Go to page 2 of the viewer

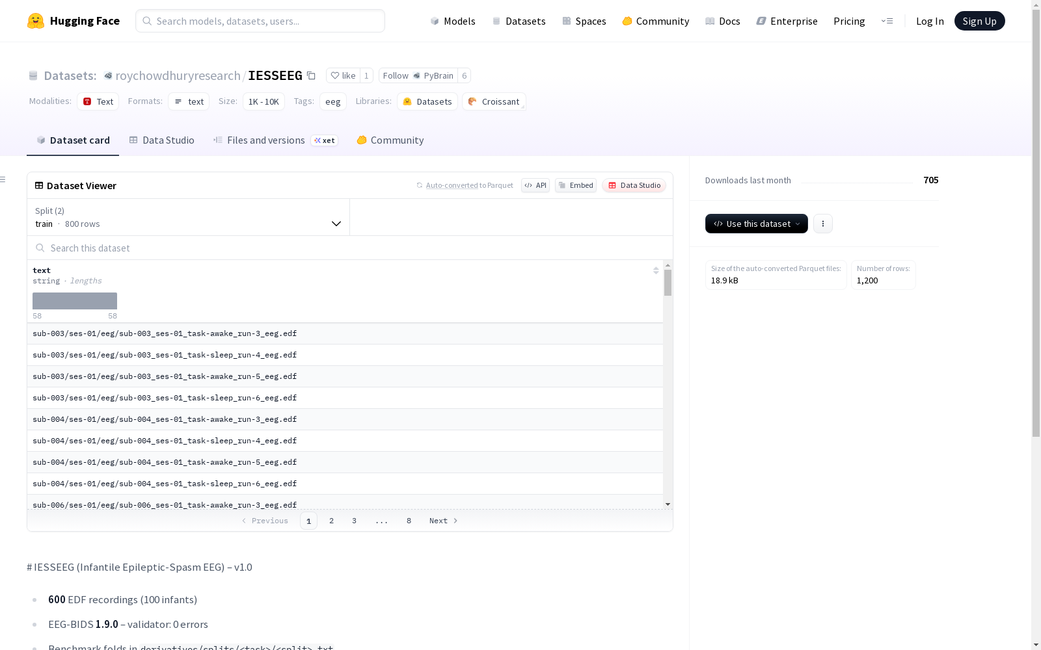pyautogui.click(x=331, y=521)
